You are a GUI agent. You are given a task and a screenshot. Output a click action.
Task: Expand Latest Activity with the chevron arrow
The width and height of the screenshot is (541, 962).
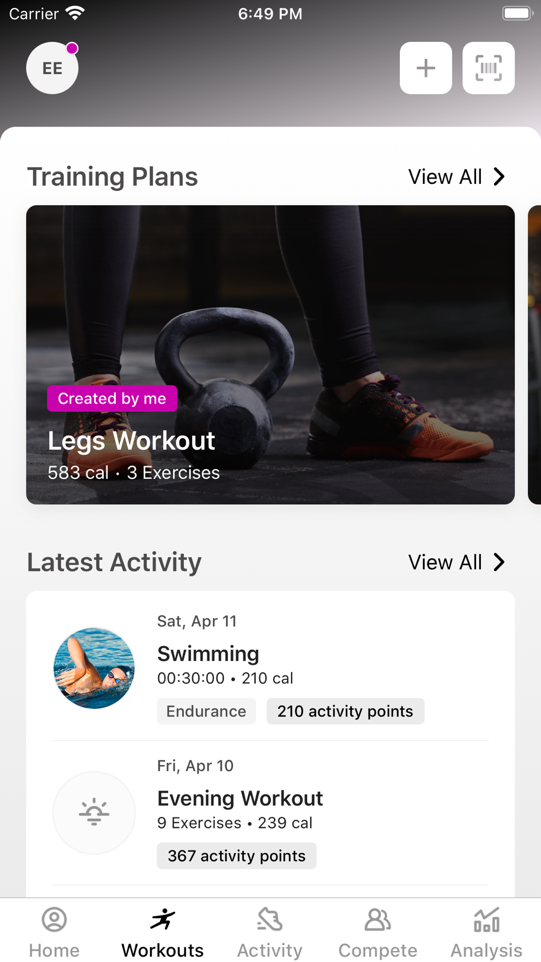tap(499, 562)
